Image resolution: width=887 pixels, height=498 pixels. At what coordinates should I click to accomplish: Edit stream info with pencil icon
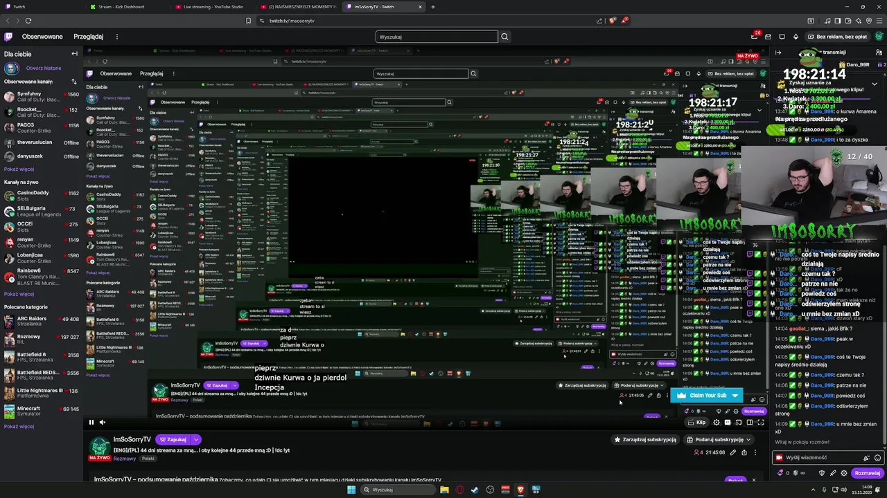point(733,452)
